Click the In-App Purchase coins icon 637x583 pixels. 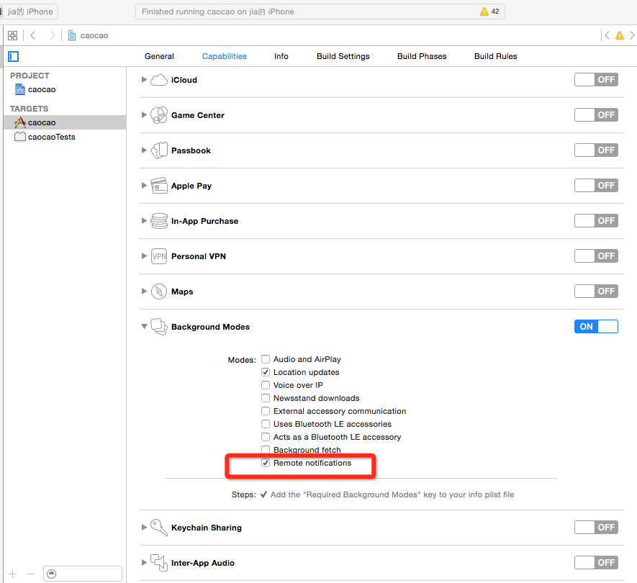point(159,221)
